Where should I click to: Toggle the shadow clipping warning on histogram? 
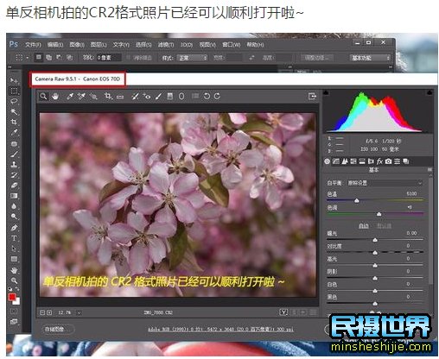pos(326,92)
